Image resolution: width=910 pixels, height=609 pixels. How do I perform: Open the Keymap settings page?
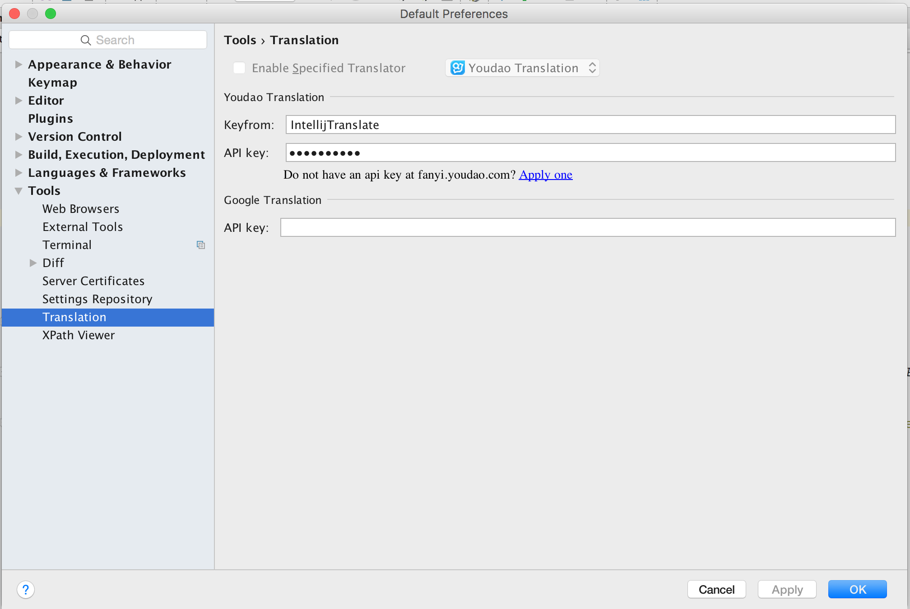tap(52, 83)
